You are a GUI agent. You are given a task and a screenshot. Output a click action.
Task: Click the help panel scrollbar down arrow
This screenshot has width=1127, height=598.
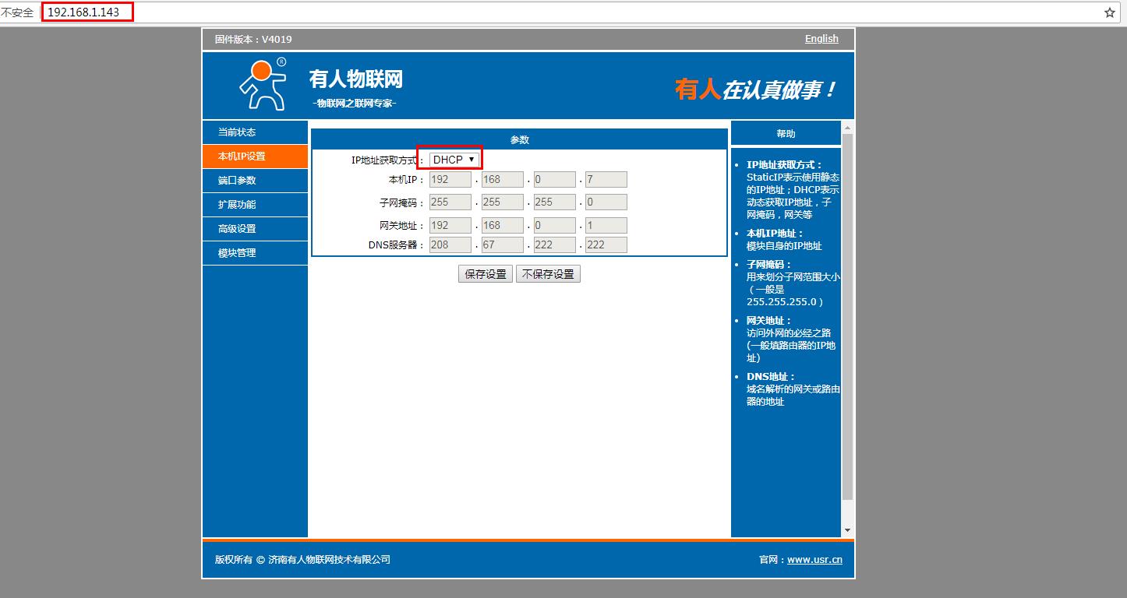pyautogui.click(x=848, y=530)
